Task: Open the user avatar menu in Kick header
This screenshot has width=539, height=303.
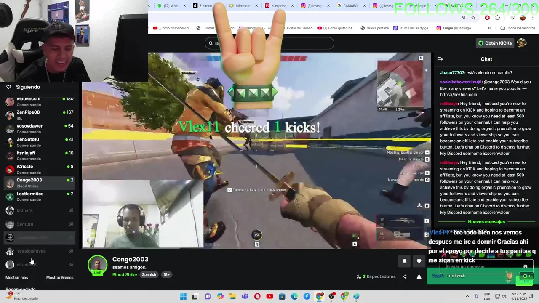Action: 522,43
